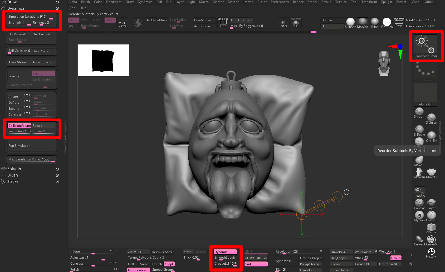445x272 pixels.
Task: Open the Material menu
Action: [234, 2]
